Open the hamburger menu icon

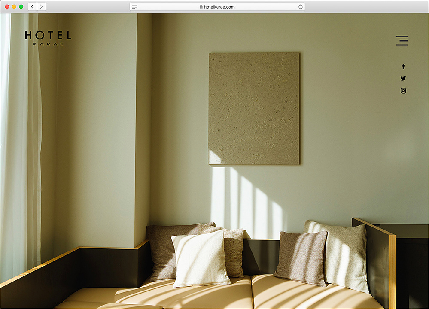click(x=402, y=41)
